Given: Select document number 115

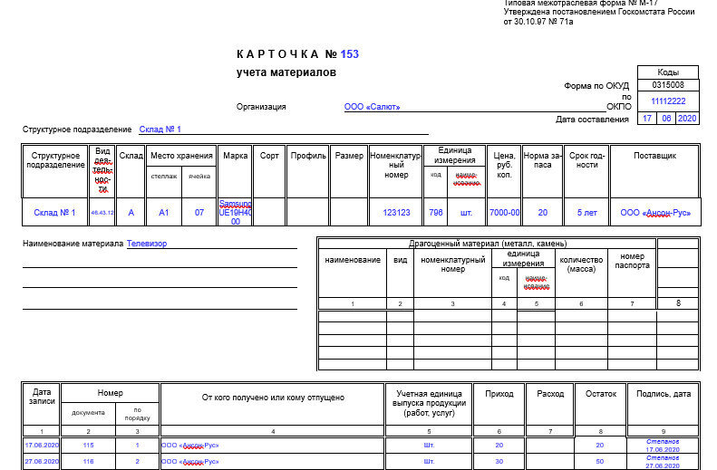Looking at the screenshot, I should (x=88, y=446).
